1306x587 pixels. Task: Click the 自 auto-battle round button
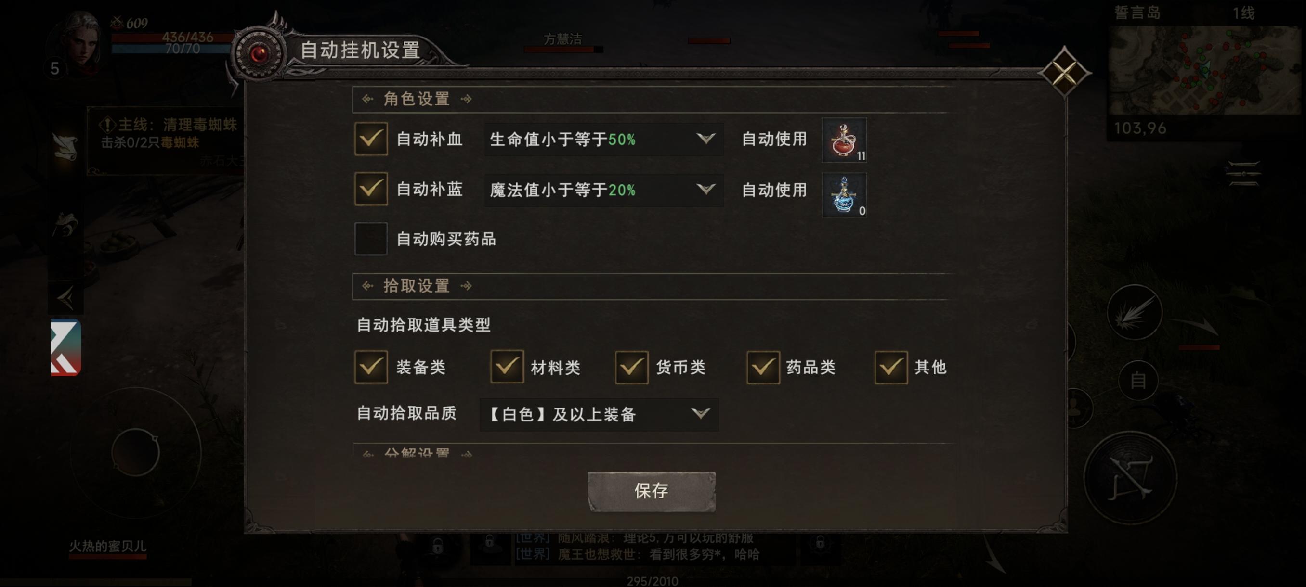click(1138, 380)
